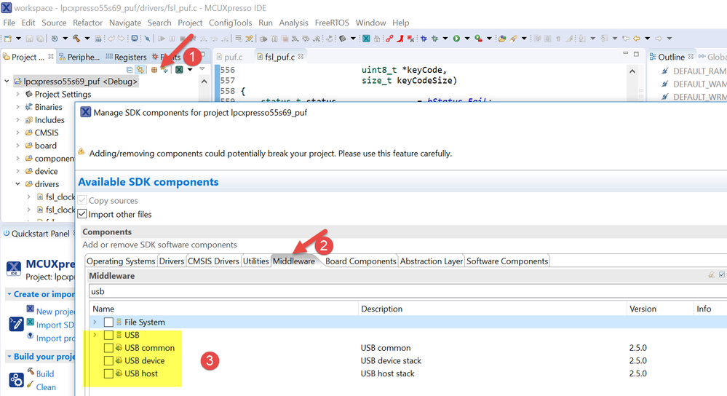Screen dimensions: 727x396
Task: Click the blue X MCUXpresso toolbar icon
Action: click(x=366, y=39)
